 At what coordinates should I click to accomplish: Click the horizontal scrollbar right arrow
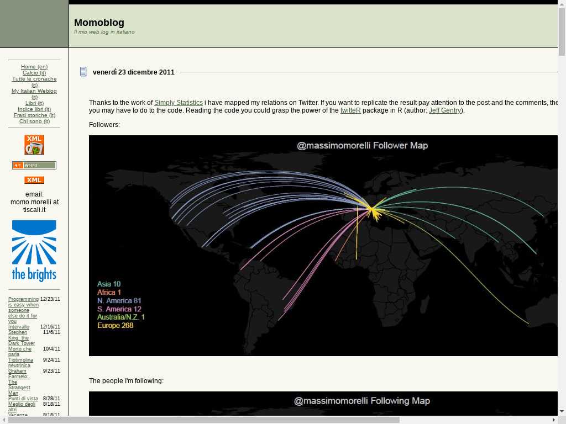pos(553,420)
